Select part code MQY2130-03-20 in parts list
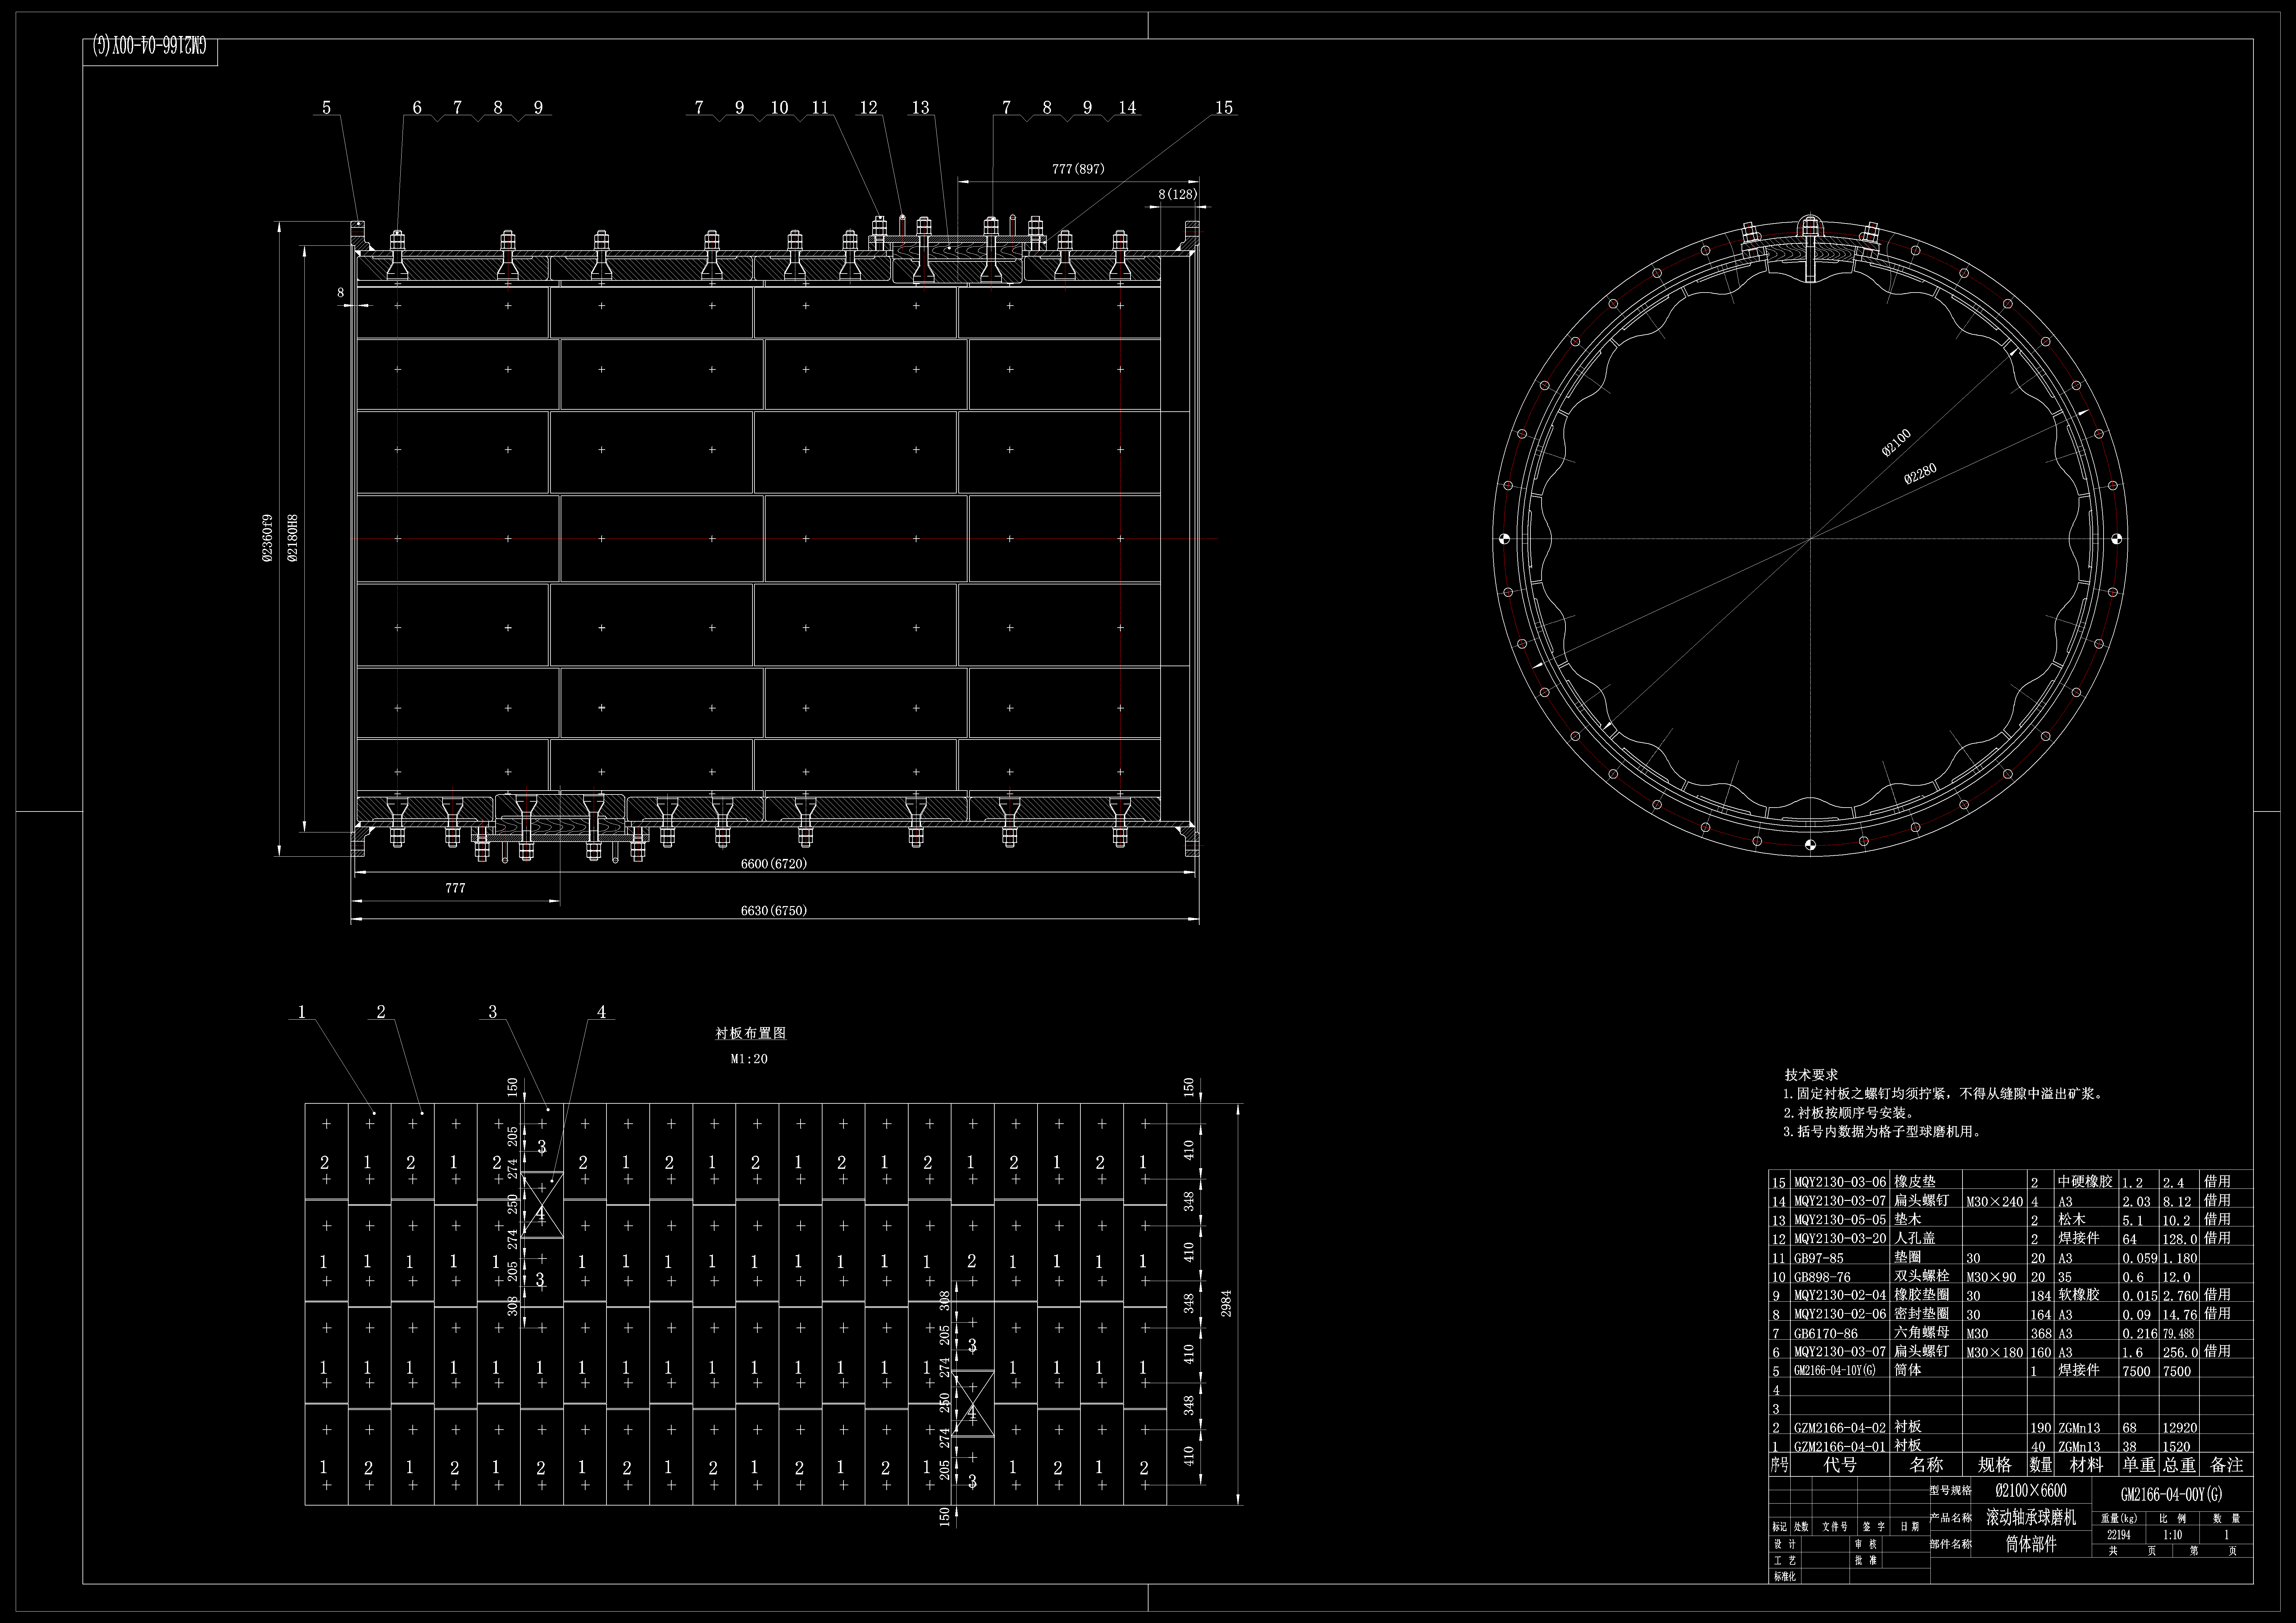The height and width of the screenshot is (1623, 2296). (x=1840, y=1238)
